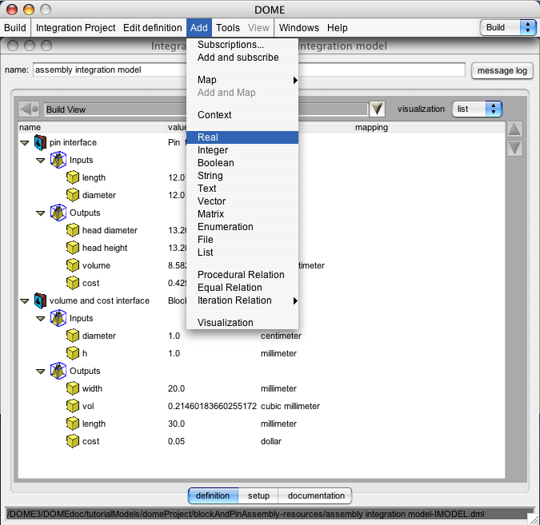Switch to the setup tab
This screenshot has width=540, height=525.
258,495
